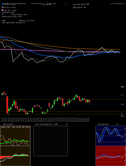This screenshot has width=126, height=166.
Task: Click the ADX & MACD panel title
Action: point(8,124)
